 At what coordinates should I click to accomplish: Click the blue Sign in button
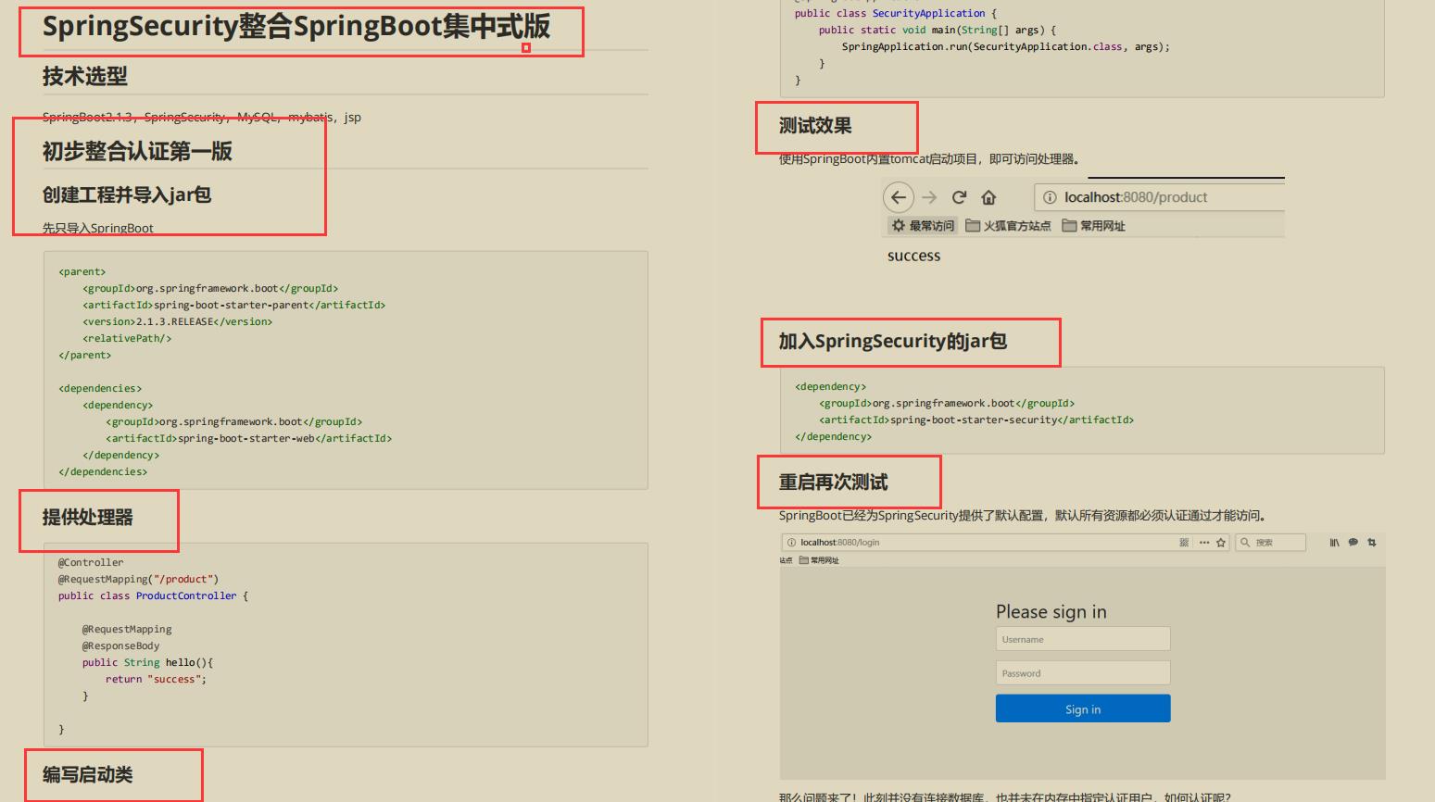click(1083, 708)
